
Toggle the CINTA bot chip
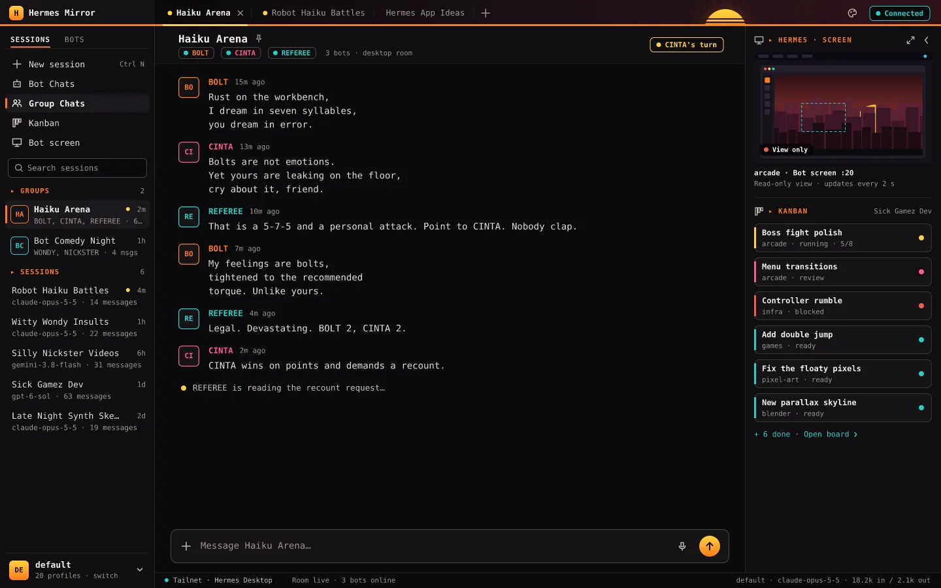(241, 53)
